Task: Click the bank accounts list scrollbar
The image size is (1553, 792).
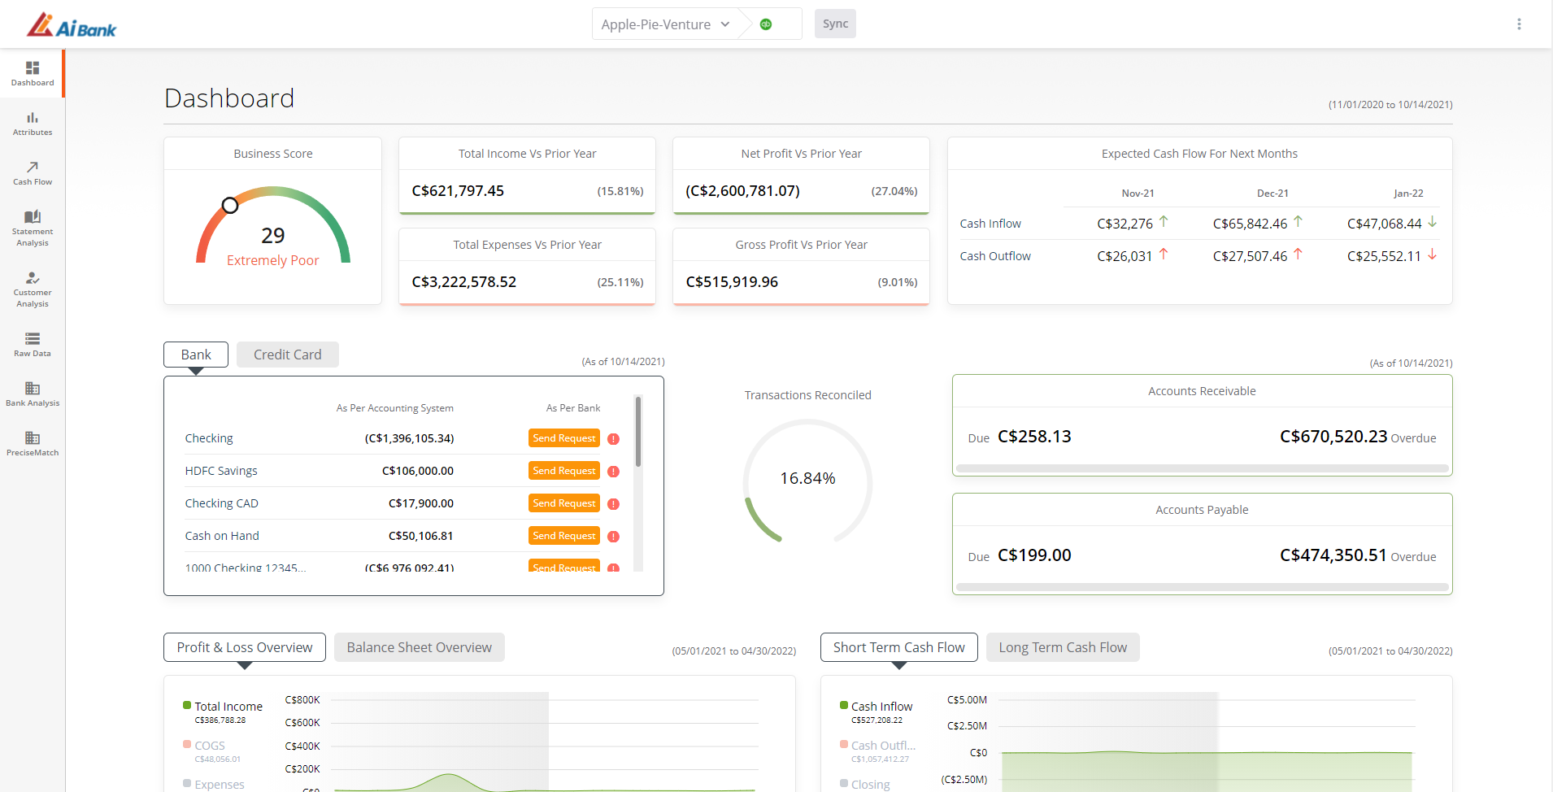Action: [638, 432]
